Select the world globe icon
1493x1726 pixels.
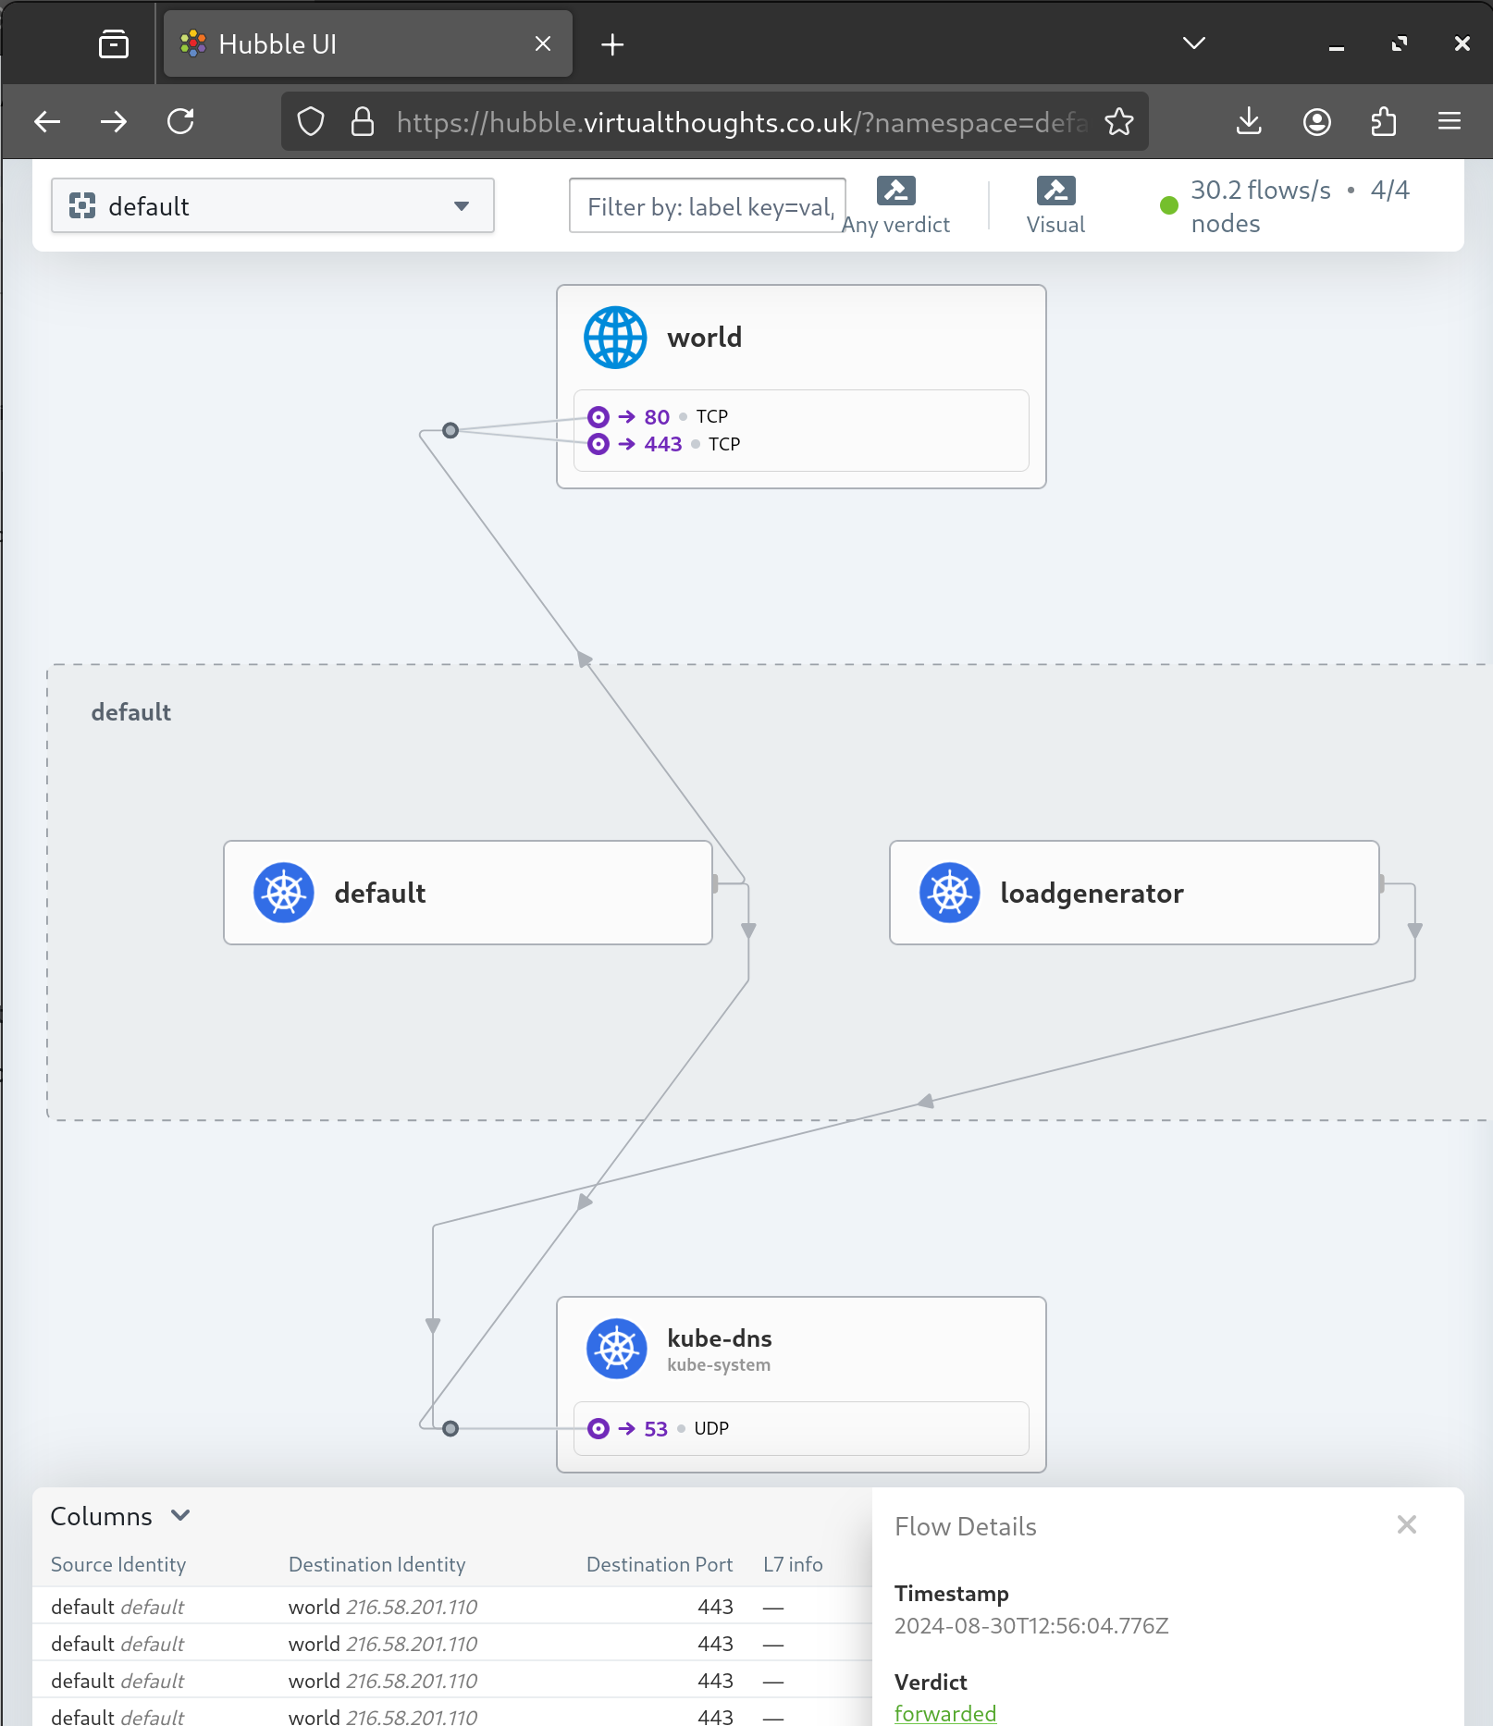[x=615, y=338]
